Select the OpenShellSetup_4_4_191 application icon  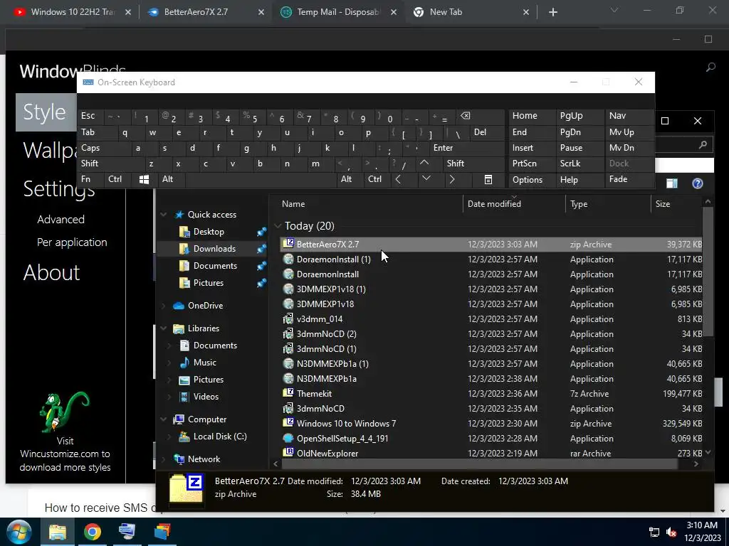(288, 438)
